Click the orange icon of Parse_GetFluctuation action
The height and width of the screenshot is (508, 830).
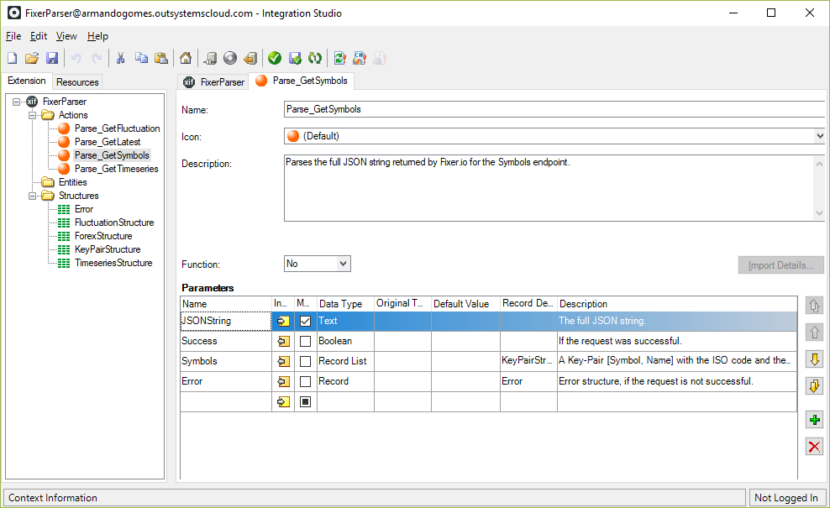(64, 128)
